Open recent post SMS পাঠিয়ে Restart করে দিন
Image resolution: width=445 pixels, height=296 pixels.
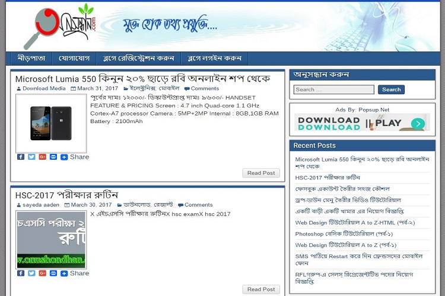(x=359, y=260)
